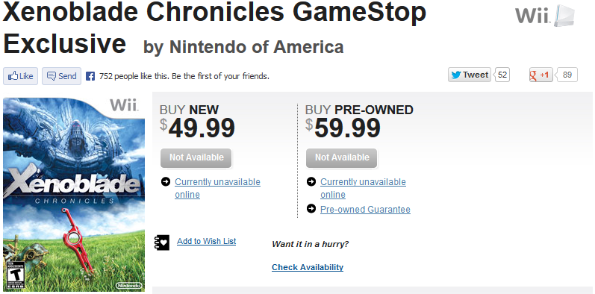Open Currently unavailable online link under Pre-Owned
Viewport: 595px width, 294px height.
(x=363, y=188)
